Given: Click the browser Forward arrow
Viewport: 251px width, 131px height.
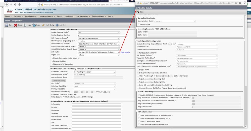Looking at the screenshot, I should pos(11,4).
